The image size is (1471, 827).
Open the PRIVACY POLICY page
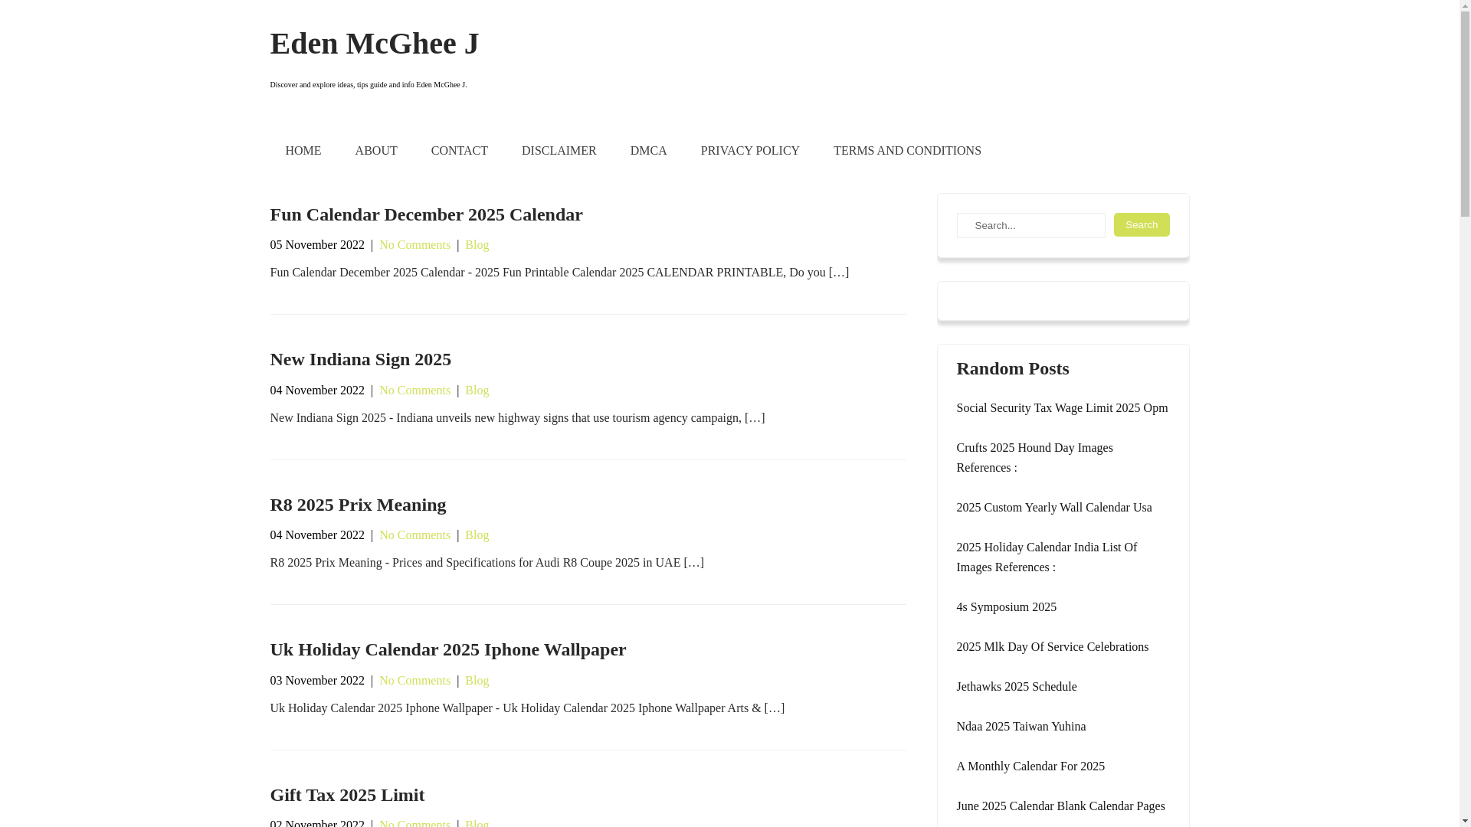pos(749,151)
